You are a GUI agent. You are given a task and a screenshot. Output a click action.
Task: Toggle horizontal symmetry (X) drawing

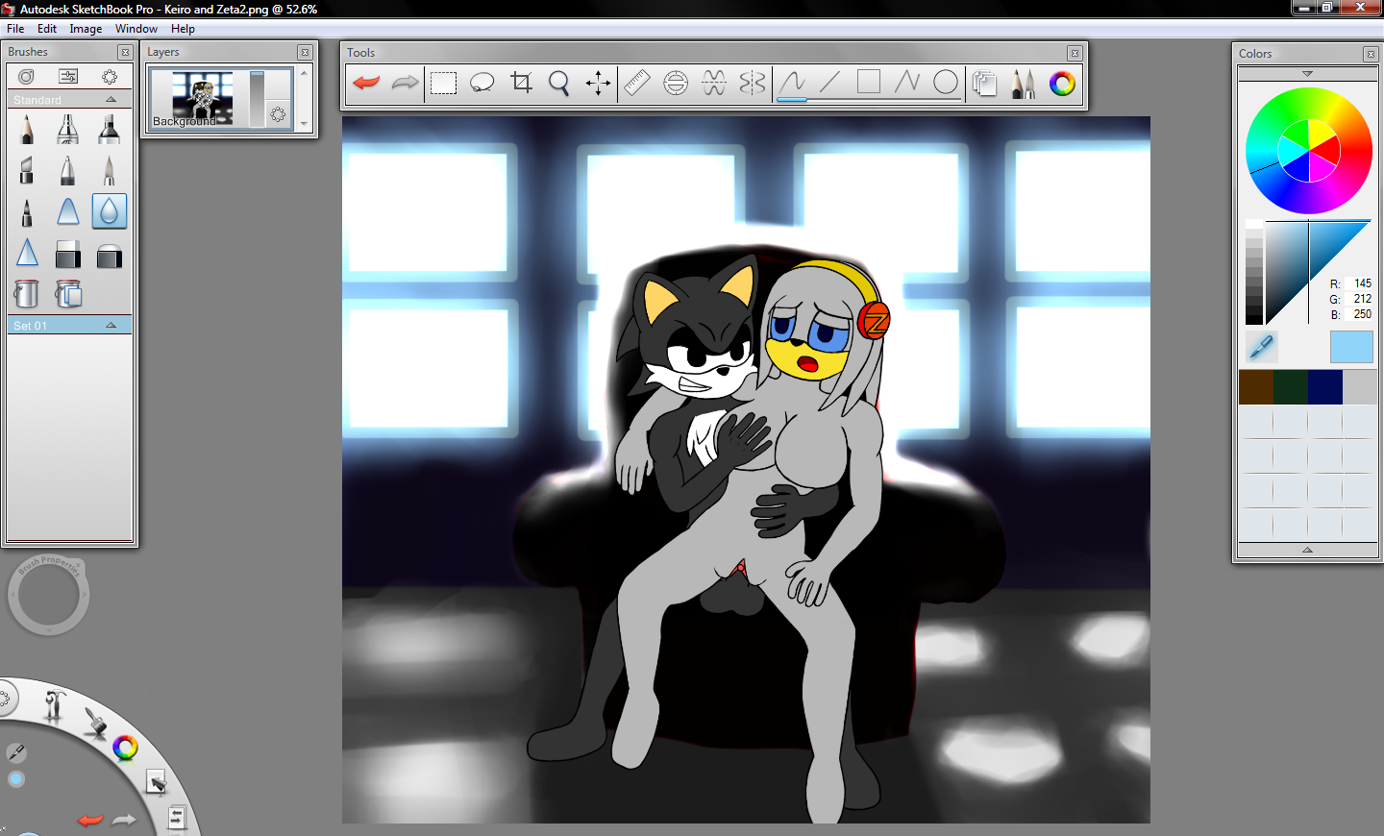pyautogui.click(x=713, y=83)
